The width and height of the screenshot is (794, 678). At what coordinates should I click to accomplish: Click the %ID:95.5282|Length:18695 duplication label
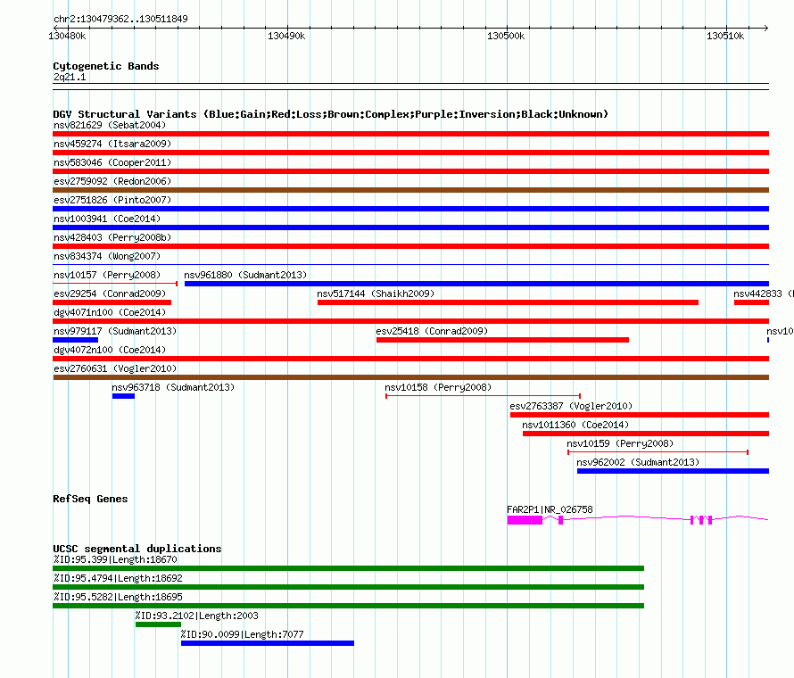[x=118, y=597]
